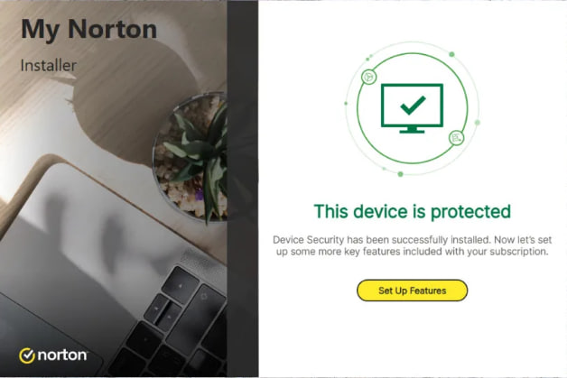Viewport: 567px width, 378px height.
Task: Click the pale dot on the ring's right side
Action: 478,123
